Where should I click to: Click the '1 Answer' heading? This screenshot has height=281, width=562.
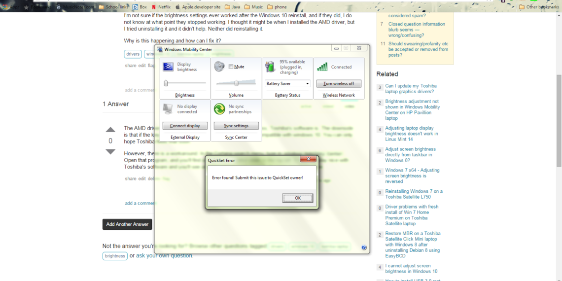pos(115,104)
